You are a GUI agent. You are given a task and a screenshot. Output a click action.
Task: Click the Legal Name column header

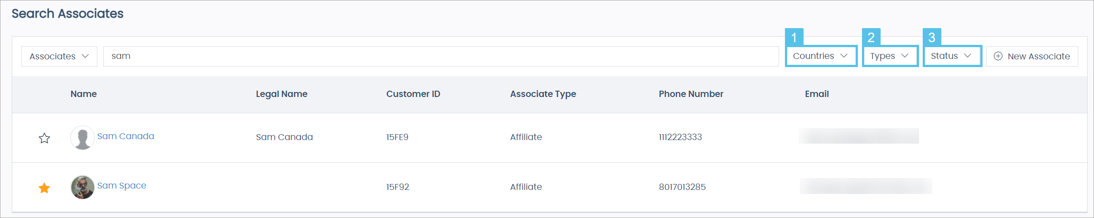[x=281, y=94]
